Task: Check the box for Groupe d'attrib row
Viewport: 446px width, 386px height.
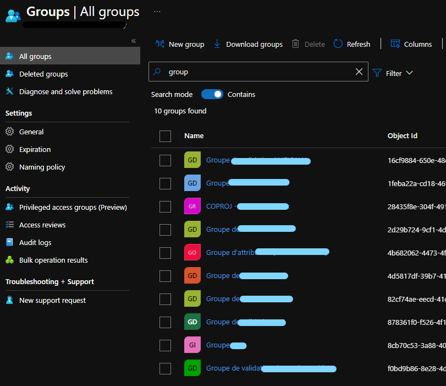Action: click(166, 253)
